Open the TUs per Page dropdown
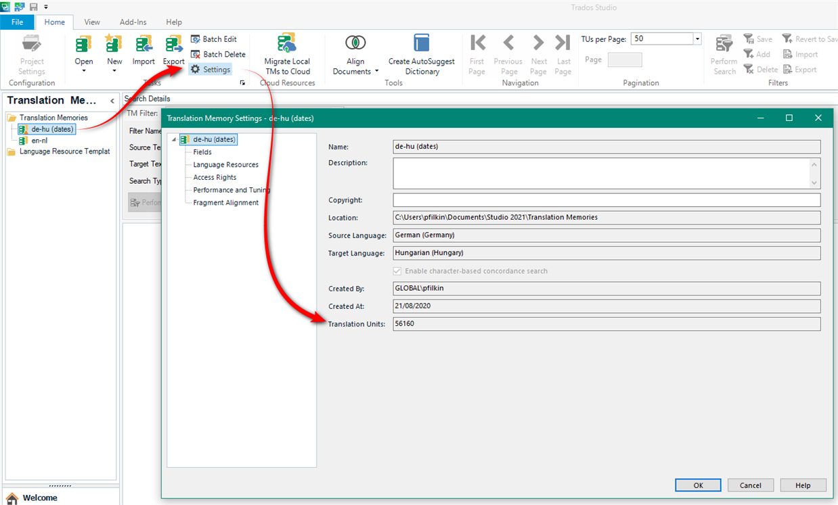The image size is (838, 505). 697,39
